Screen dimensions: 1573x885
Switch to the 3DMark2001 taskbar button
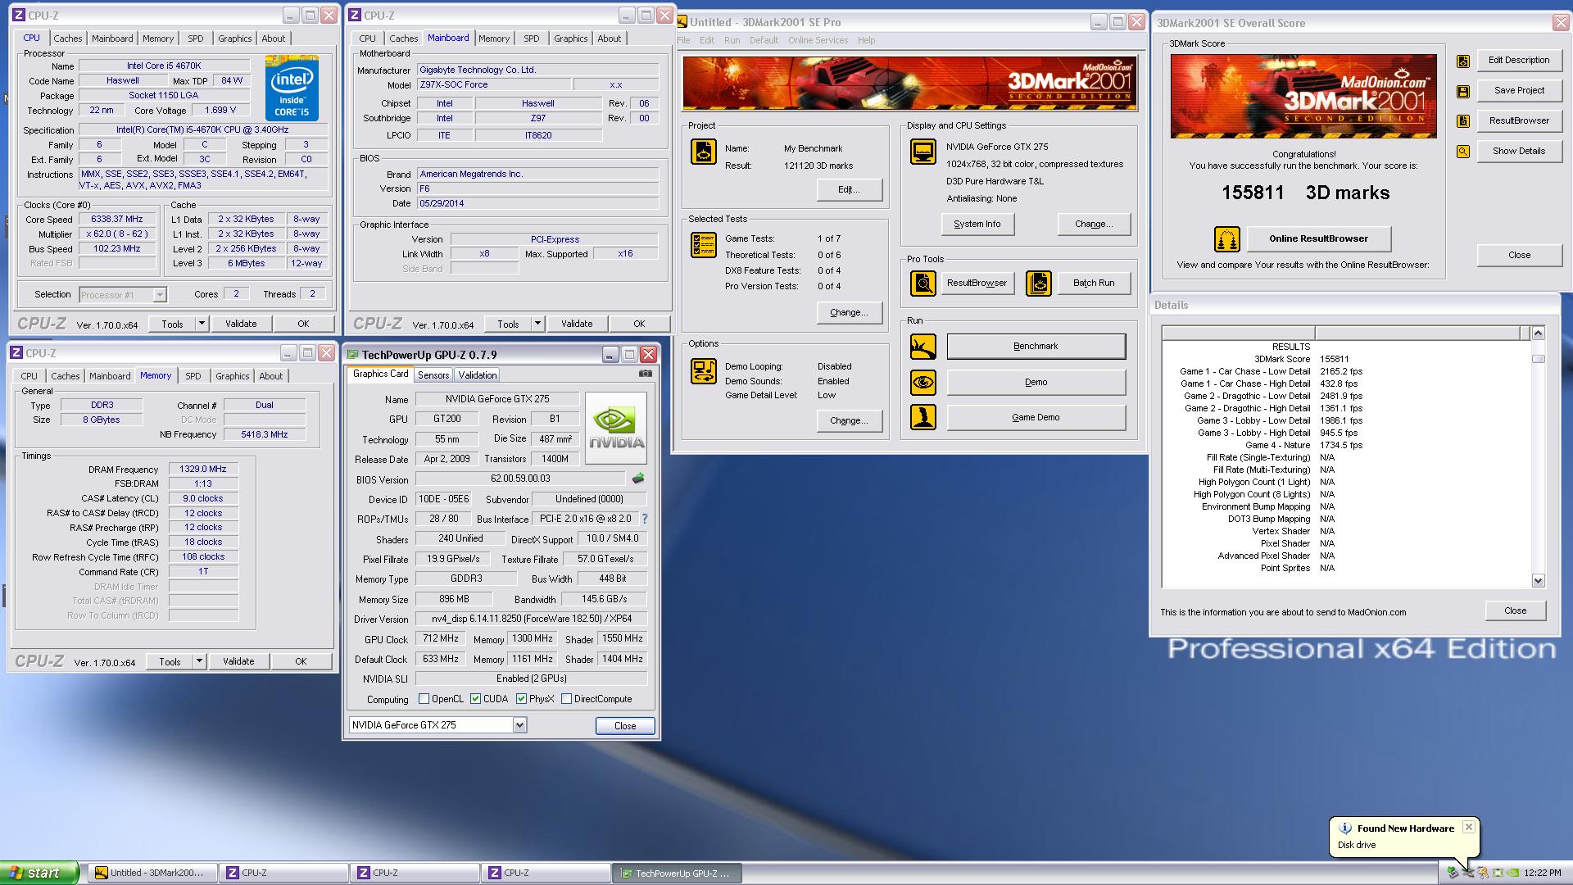tap(154, 873)
